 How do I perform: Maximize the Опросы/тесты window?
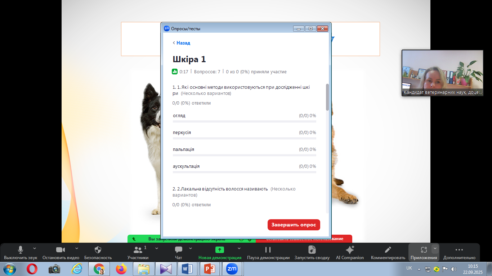tap(310, 28)
